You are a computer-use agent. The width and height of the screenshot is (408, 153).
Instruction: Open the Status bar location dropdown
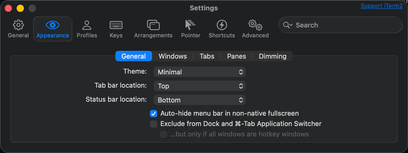199,100
